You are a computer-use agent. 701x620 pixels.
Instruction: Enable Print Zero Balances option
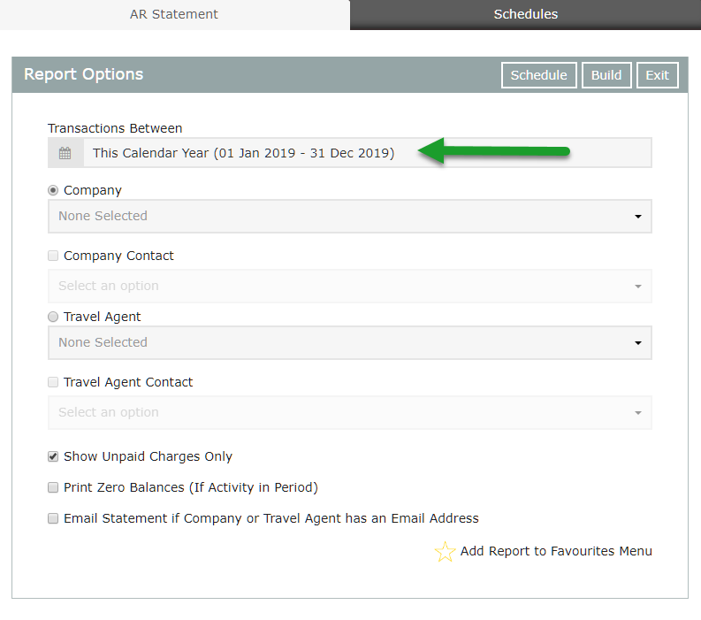[53, 487]
